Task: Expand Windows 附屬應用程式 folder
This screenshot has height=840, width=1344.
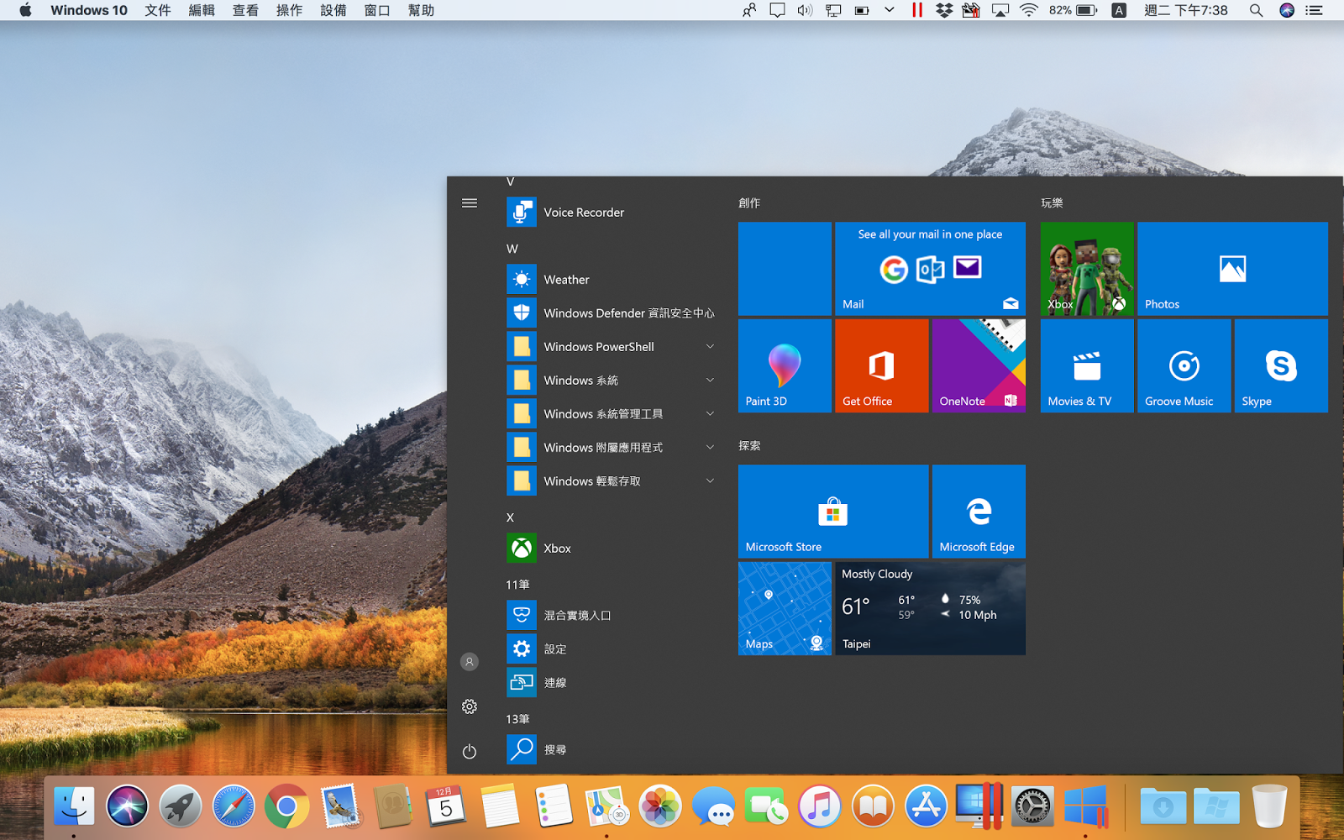Action: [x=611, y=448]
